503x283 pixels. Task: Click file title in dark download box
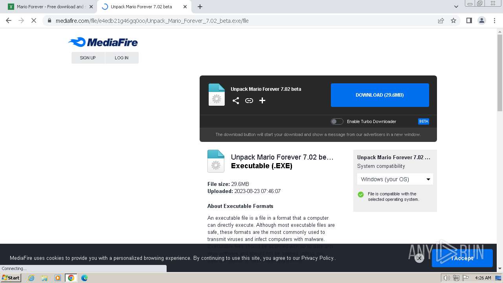[266, 89]
